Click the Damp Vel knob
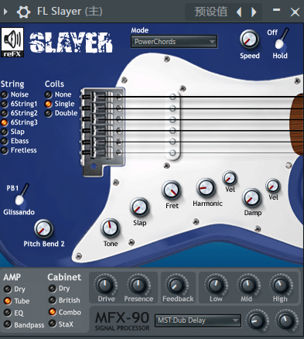The image size is (304, 339). 273,186
